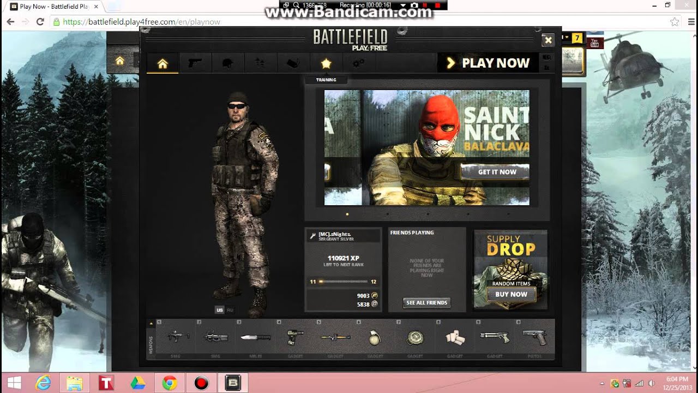Screen dimensions: 698x393
Task: Open the Home tab in Battlefield menu
Action: [163, 64]
